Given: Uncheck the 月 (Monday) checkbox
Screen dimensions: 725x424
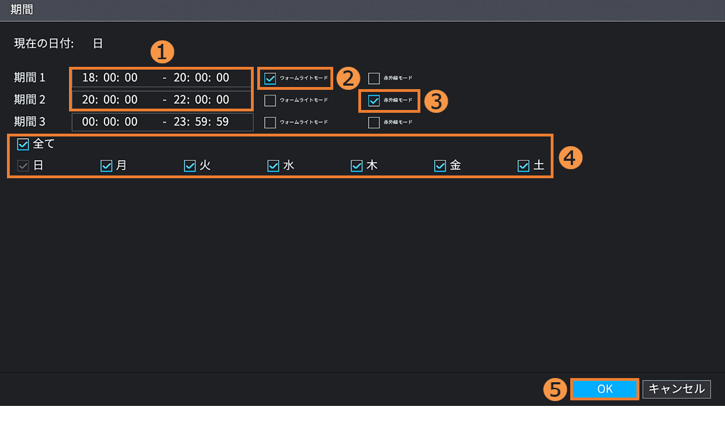Looking at the screenshot, I should (107, 166).
